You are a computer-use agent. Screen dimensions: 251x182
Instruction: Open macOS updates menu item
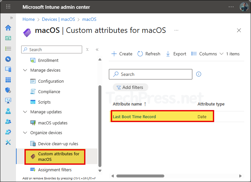pos(53,123)
